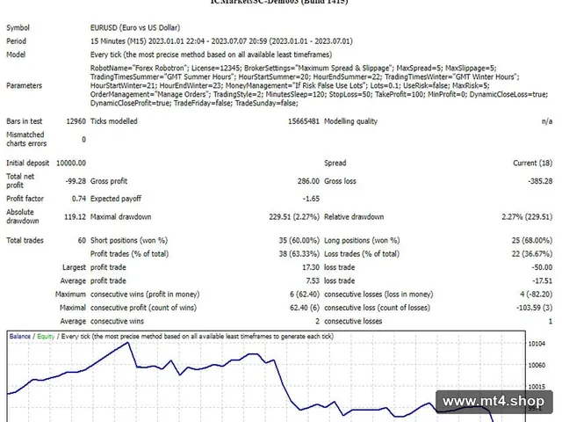
Task: Click the Absolute drawdown value 119.12
Action: [75, 217]
